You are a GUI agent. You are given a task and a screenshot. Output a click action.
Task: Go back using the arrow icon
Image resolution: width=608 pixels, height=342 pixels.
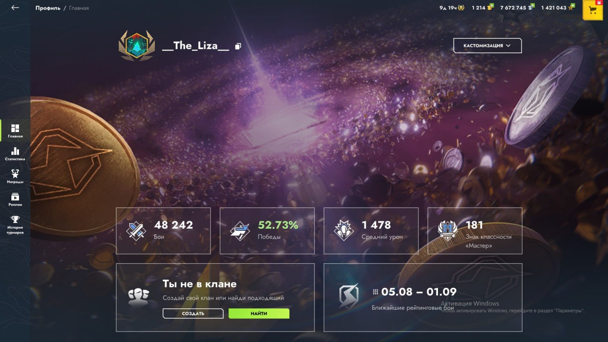click(15, 8)
